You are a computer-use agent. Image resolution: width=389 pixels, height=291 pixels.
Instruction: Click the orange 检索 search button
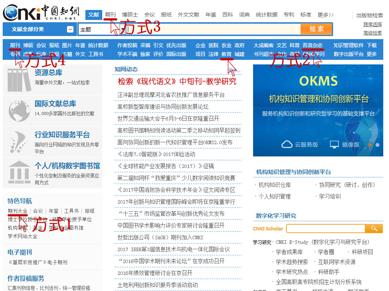pos(316,29)
